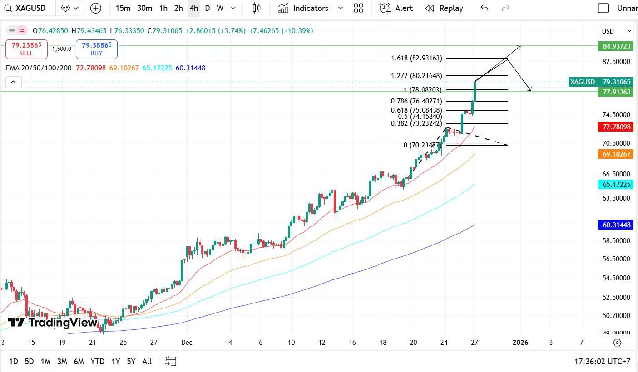Click the compare or add symbol plus icon
The width and height of the screenshot is (638, 372).
tap(96, 8)
